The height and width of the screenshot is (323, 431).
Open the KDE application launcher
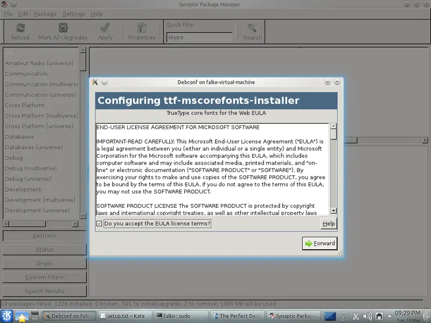click(6, 316)
